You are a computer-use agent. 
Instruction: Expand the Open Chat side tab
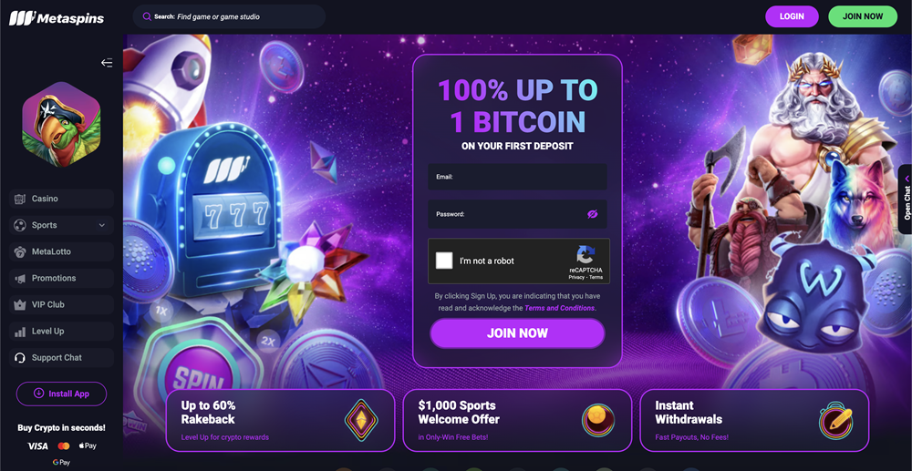tap(907, 200)
